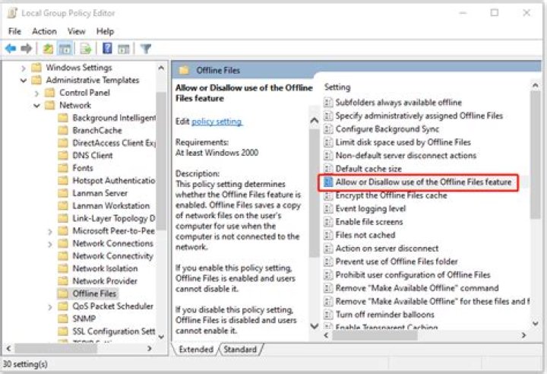The height and width of the screenshot is (374, 547).
Task: Click the Offline Files folder icon in tree
Action: [63, 293]
